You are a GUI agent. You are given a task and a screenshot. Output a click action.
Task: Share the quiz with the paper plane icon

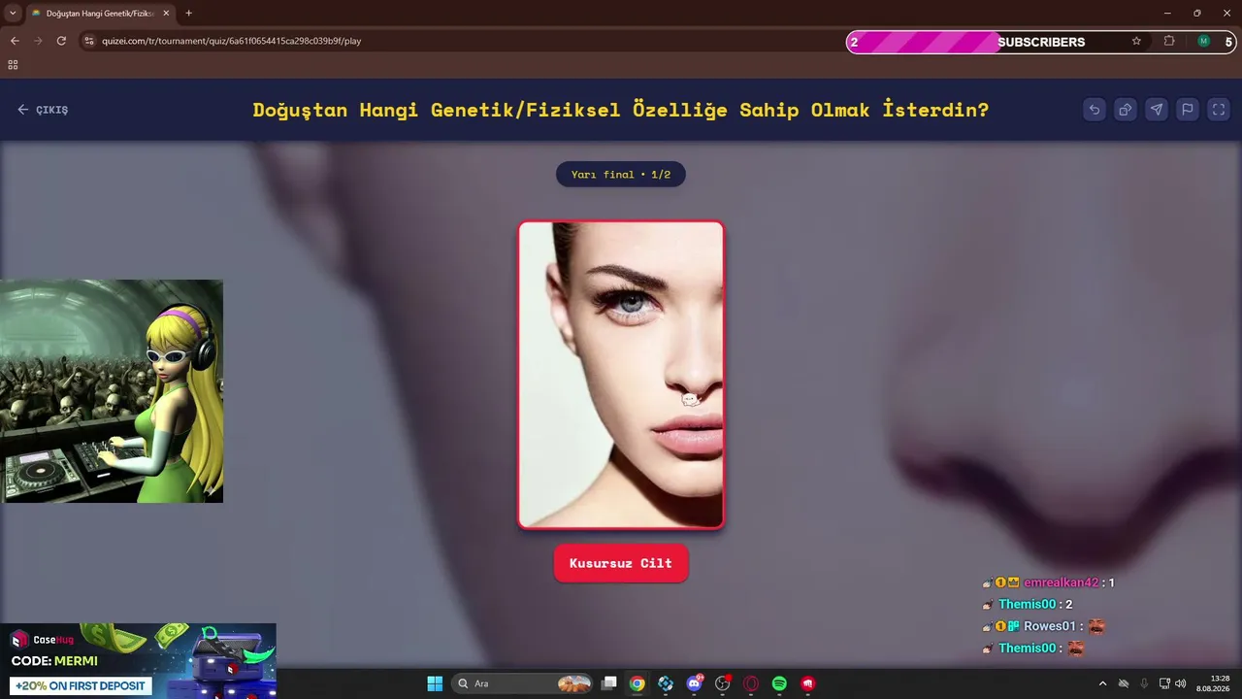tap(1157, 110)
